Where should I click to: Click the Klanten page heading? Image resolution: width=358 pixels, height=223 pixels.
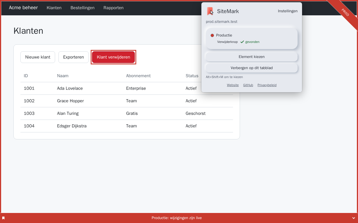(28, 31)
